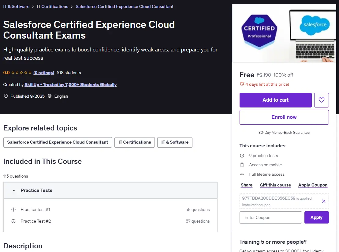Viewport: 339px width, 252px height.
Task: Remove applied coupon with X icon
Action: 323,201
